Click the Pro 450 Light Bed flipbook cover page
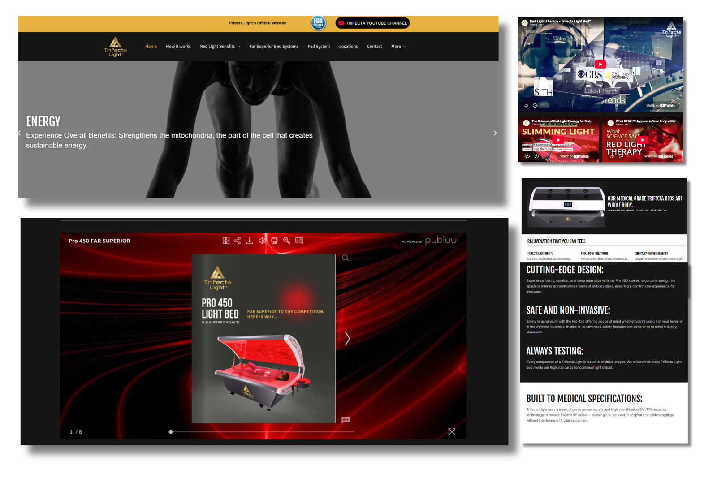717x478 pixels. tap(263, 339)
